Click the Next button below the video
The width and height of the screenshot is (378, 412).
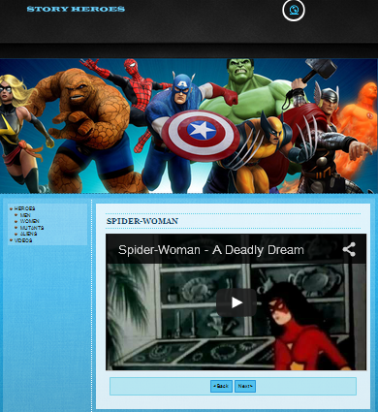[245, 386]
